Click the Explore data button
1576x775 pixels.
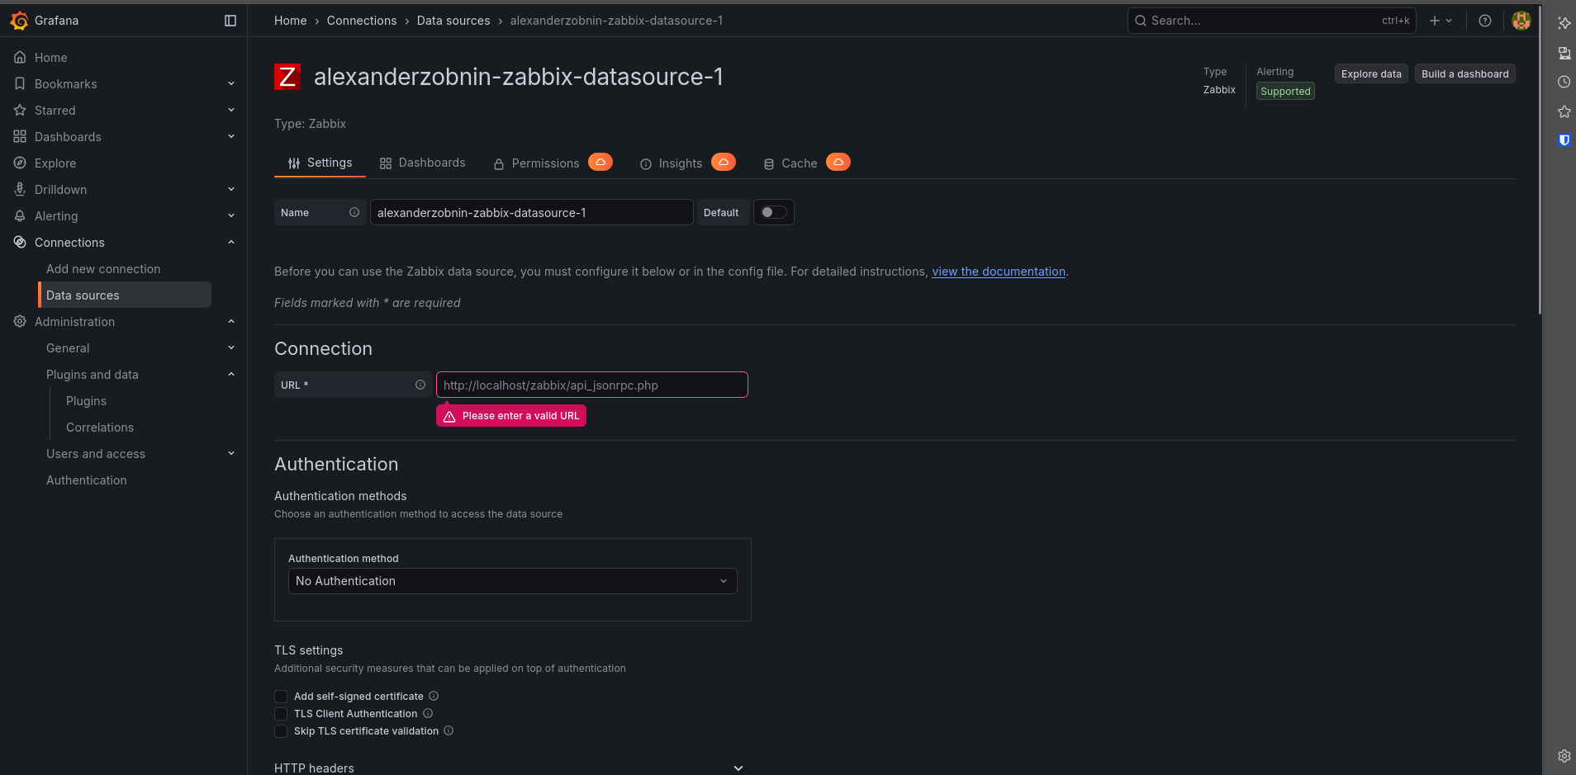point(1370,73)
